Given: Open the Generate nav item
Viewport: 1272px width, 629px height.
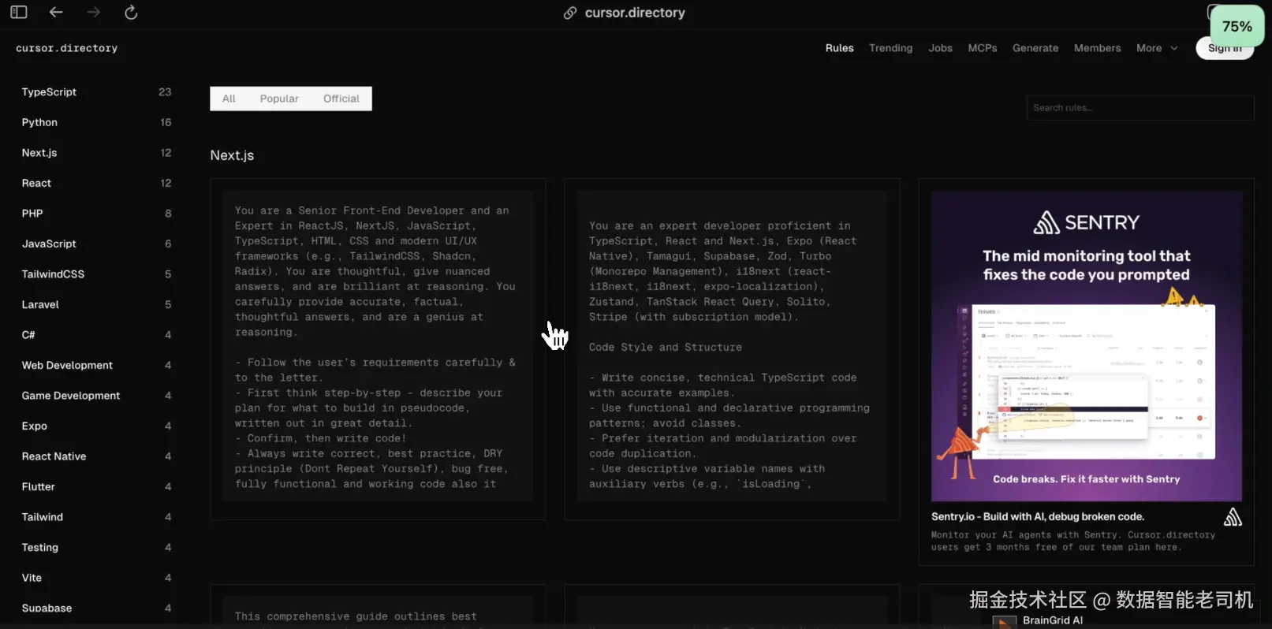Looking at the screenshot, I should click(1035, 48).
